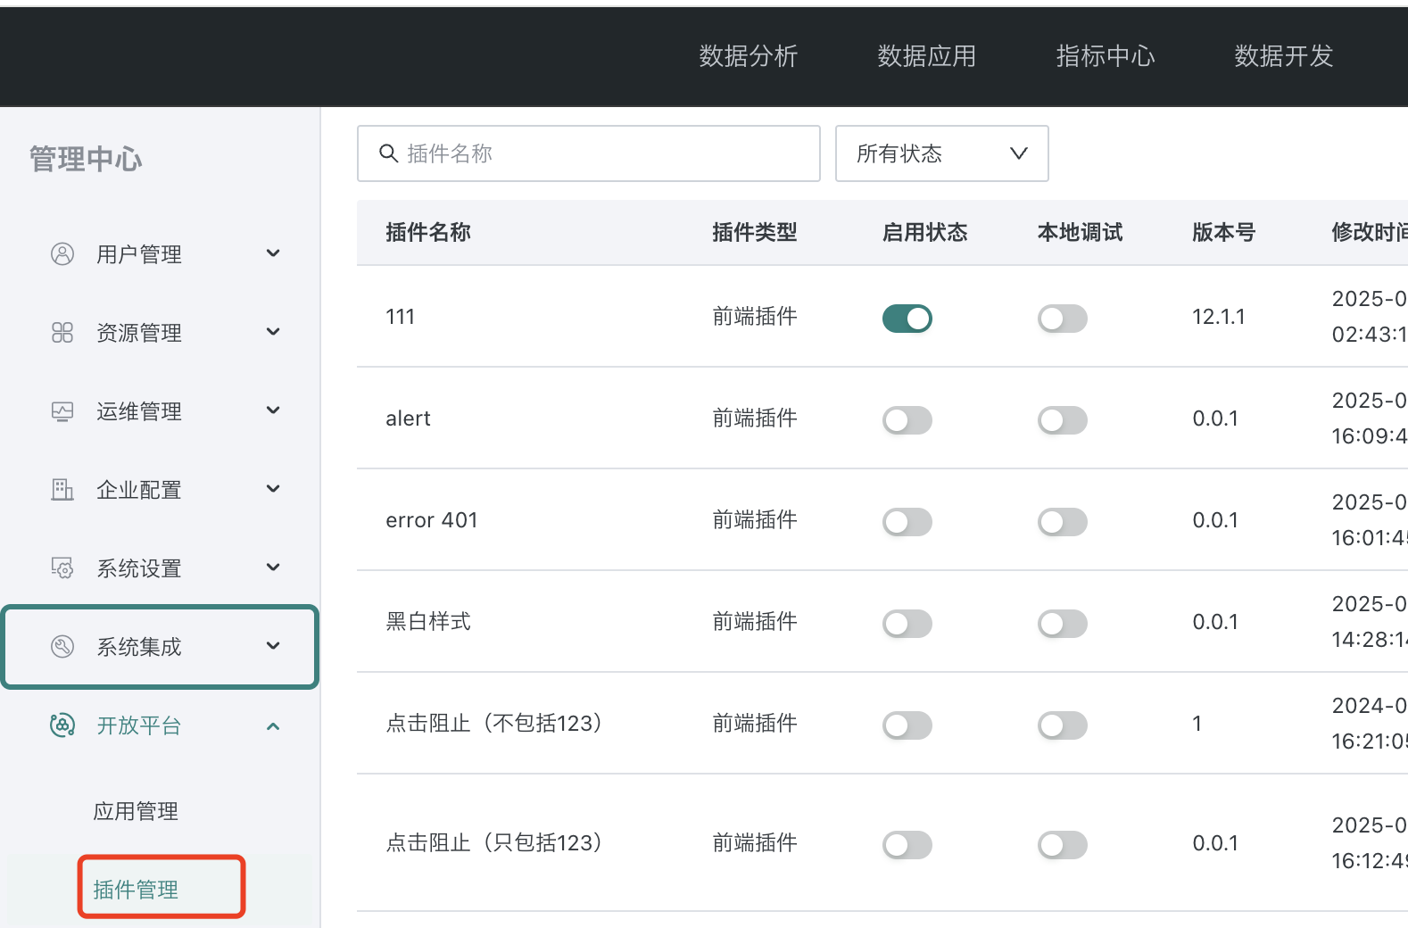The height and width of the screenshot is (928, 1408).
Task: Click the 本地调试 column header
Action: pyautogui.click(x=1081, y=233)
